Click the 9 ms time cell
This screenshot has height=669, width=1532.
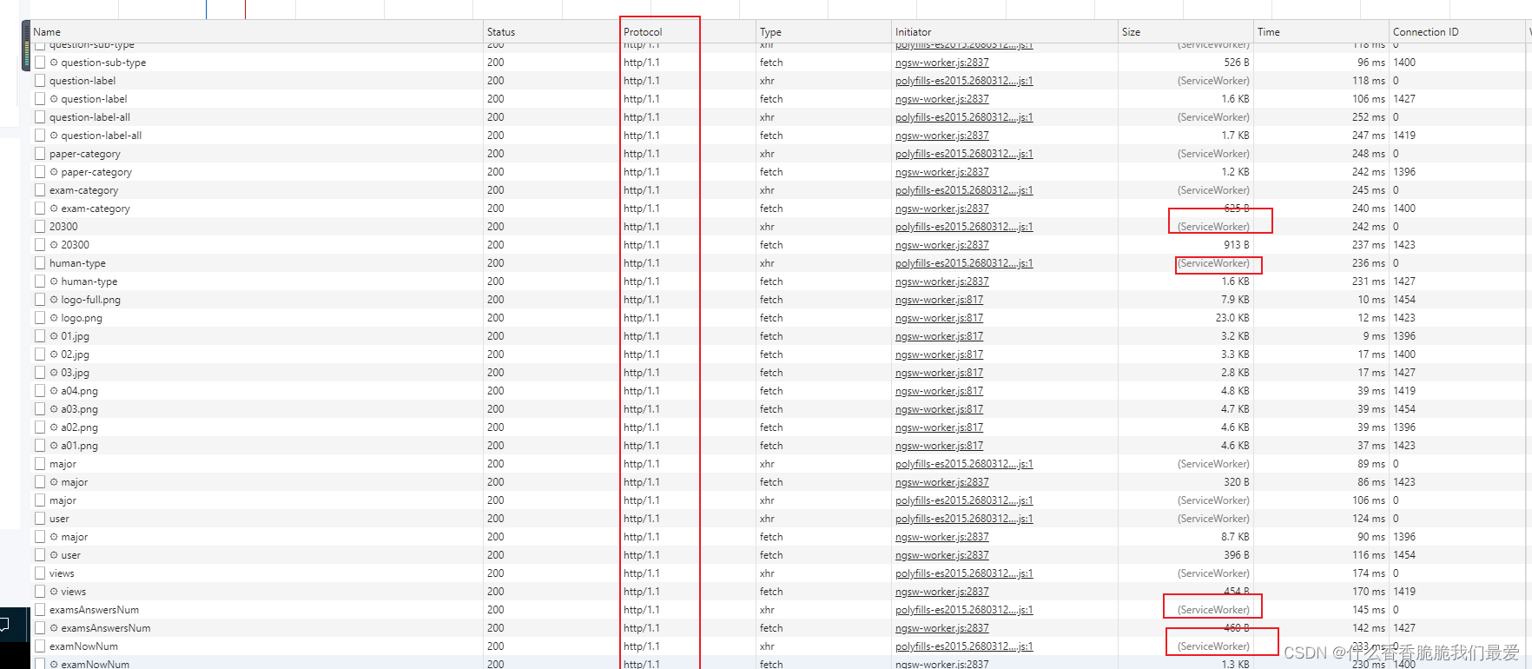(1374, 336)
